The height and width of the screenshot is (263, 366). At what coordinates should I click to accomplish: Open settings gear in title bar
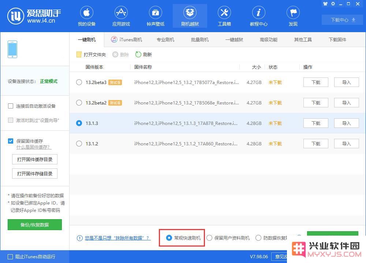333,4
